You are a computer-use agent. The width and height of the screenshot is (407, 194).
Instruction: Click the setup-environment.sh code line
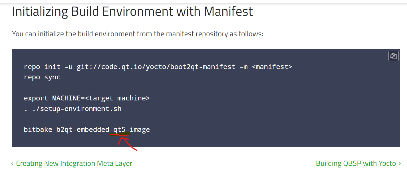click(73, 109)
